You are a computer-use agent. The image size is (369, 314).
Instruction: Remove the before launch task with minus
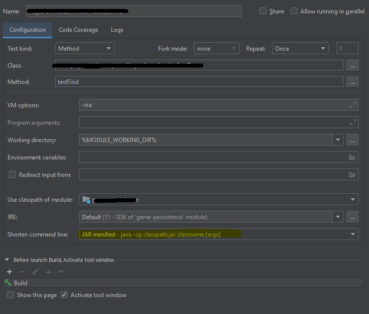pos(22,272)
